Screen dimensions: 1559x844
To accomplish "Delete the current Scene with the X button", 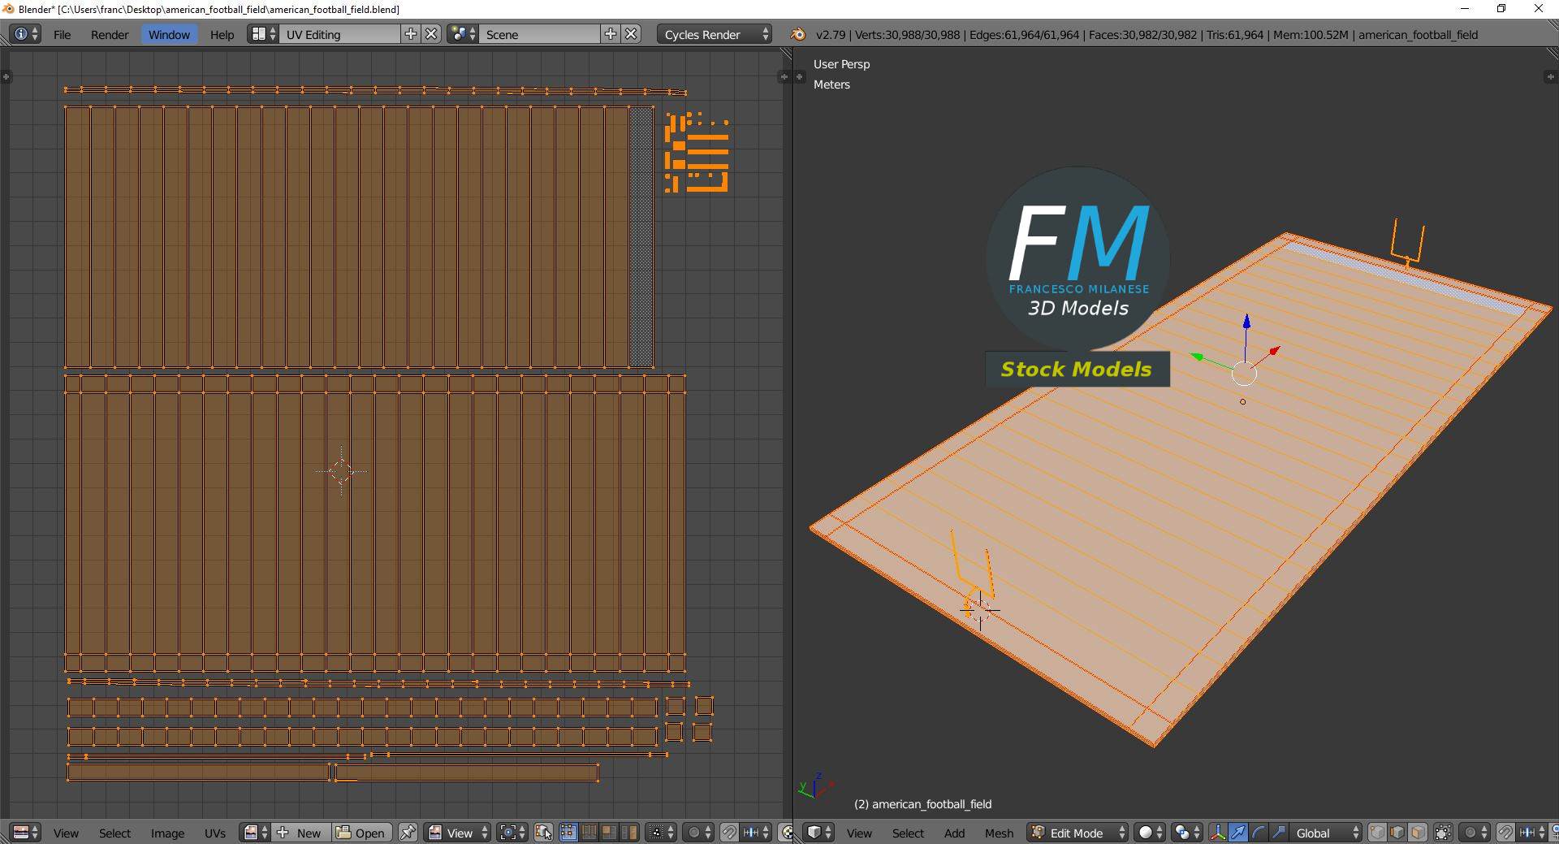I will tap(631, 34).
